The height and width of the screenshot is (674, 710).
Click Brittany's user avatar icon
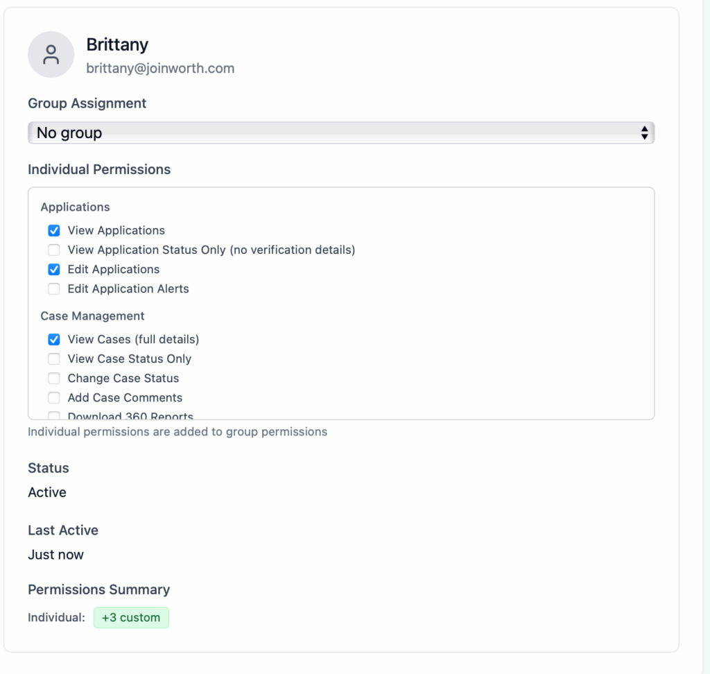[51, 55]
